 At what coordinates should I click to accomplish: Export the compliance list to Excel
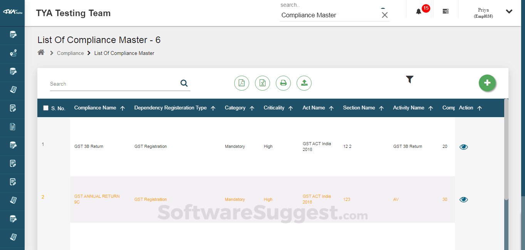(x=262, y=83)
